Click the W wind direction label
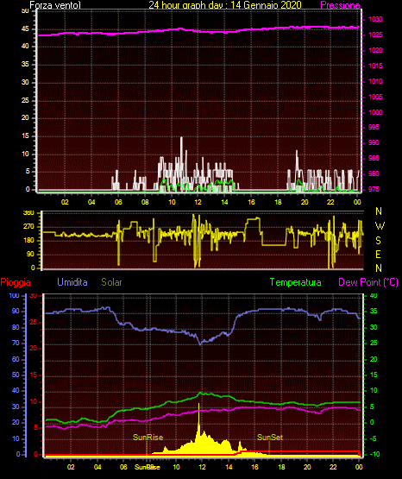 [x=380, y=226]
